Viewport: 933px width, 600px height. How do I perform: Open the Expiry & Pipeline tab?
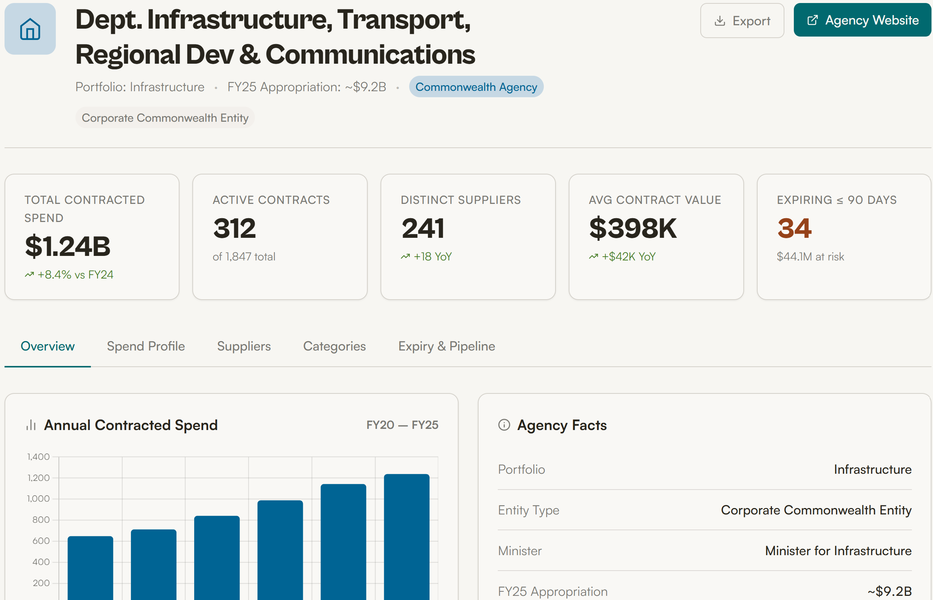[x=447, y=346]
